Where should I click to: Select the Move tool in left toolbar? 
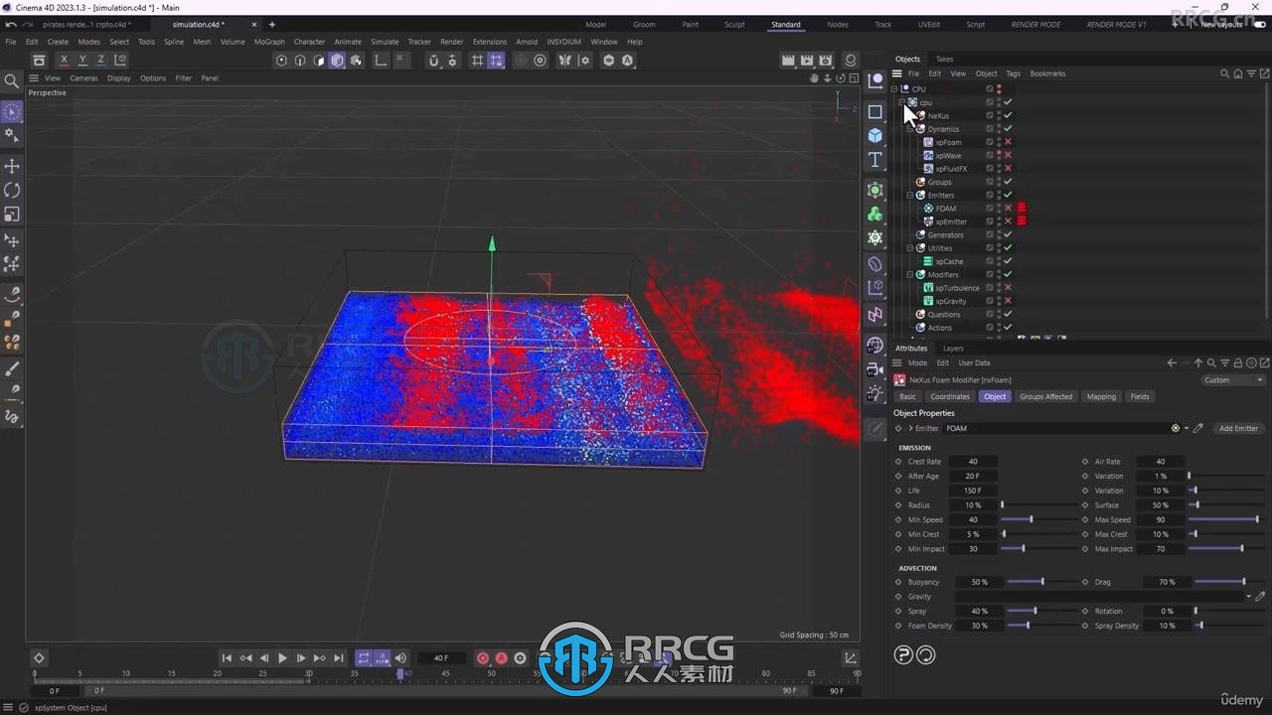tap(12, 166)
